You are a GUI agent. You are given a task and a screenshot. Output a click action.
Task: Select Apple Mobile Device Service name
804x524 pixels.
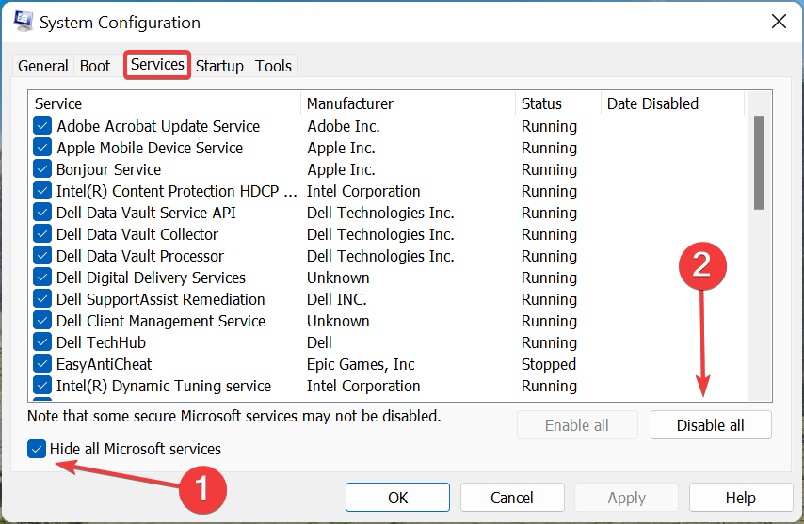[150, 148]
